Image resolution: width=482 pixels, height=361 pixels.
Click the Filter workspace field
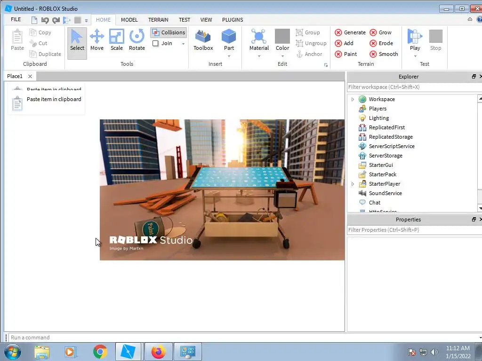pos(414,87)
